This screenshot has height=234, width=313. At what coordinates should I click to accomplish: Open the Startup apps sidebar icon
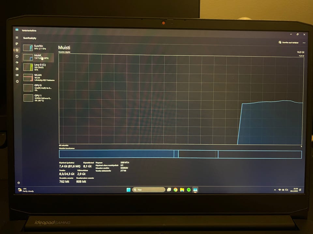[17, 62]
